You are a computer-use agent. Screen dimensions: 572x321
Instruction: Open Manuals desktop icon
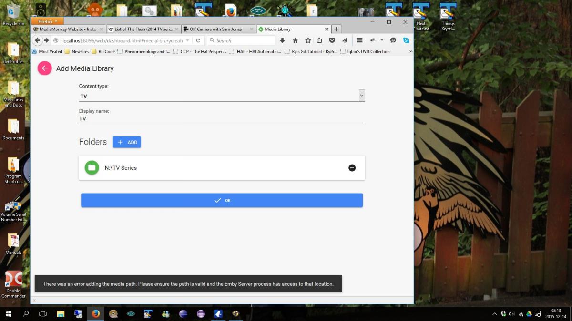13,244
